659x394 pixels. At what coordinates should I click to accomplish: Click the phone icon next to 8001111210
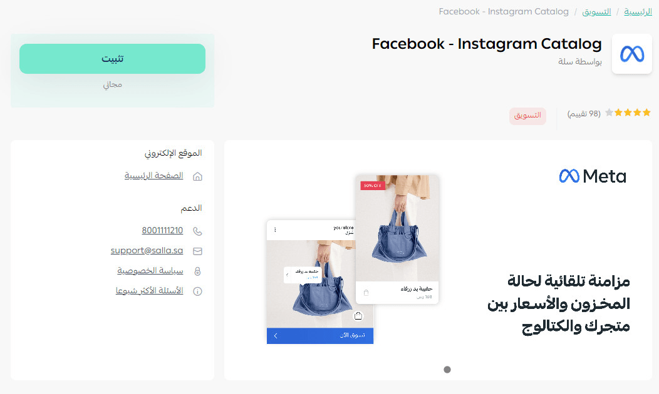[197, 231]
